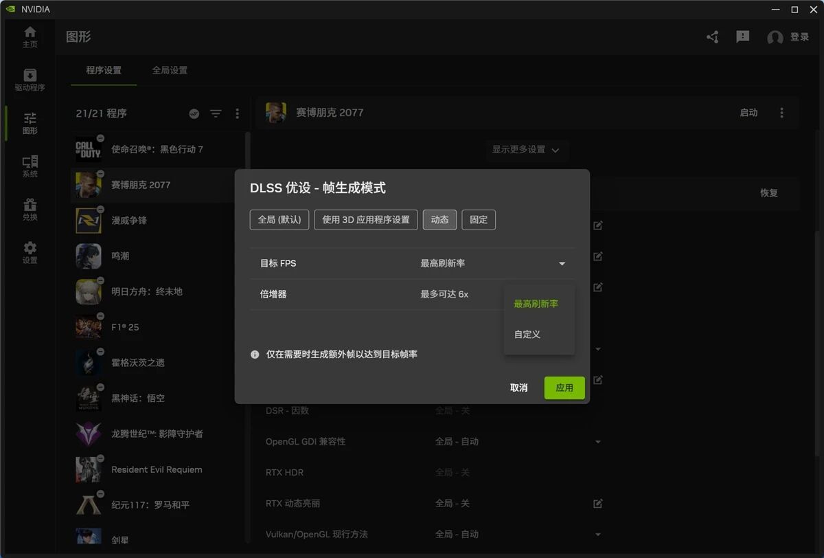Screen dimensions: 824x558
Task: Click the edit icon in the RTX 动态亮as row
Action: [x=597, y=503]
